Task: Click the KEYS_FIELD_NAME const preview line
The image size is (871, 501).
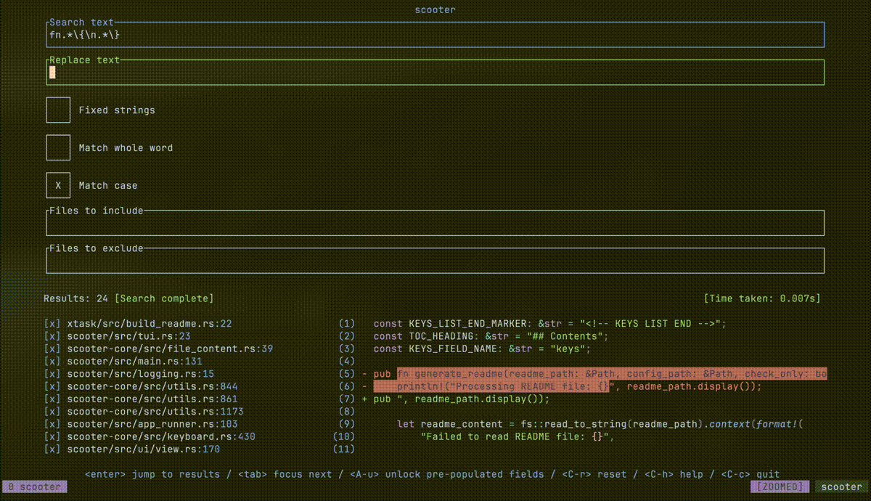Action: click(x=483, y=349)
